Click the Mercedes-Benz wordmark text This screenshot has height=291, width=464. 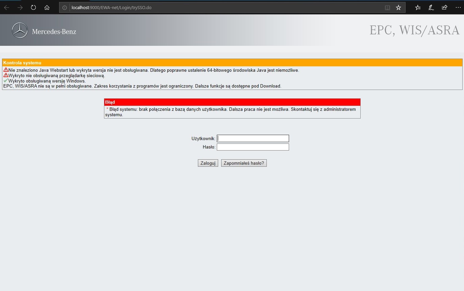click(x=54, y=32)
